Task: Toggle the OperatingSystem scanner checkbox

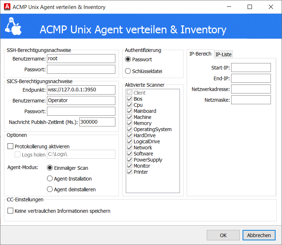Action: tap(130, 129)
